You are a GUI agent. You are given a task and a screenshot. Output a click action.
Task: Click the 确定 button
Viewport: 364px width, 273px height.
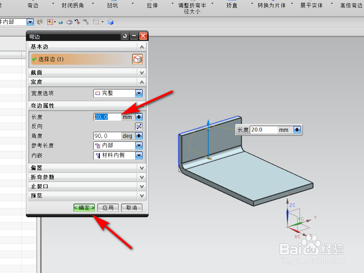click(x=84, y=208)
